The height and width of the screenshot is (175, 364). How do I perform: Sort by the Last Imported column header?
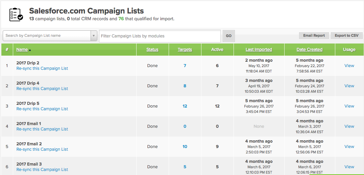(259, 50)
